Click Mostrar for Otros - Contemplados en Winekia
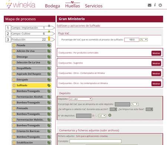167x145 pixels. pyautogui.click(x=156, y=74)
